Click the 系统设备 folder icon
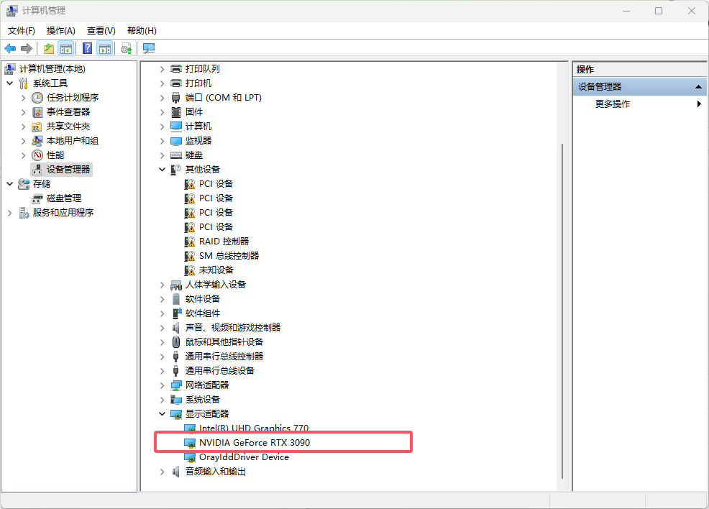Image resolution: width=709 pixels, height=509 pixels. (x=176, y=400)
